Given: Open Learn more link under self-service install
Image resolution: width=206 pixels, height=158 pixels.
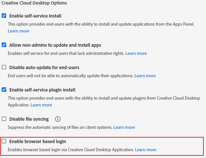Looking at the screenshot, I should pos(19,31).
